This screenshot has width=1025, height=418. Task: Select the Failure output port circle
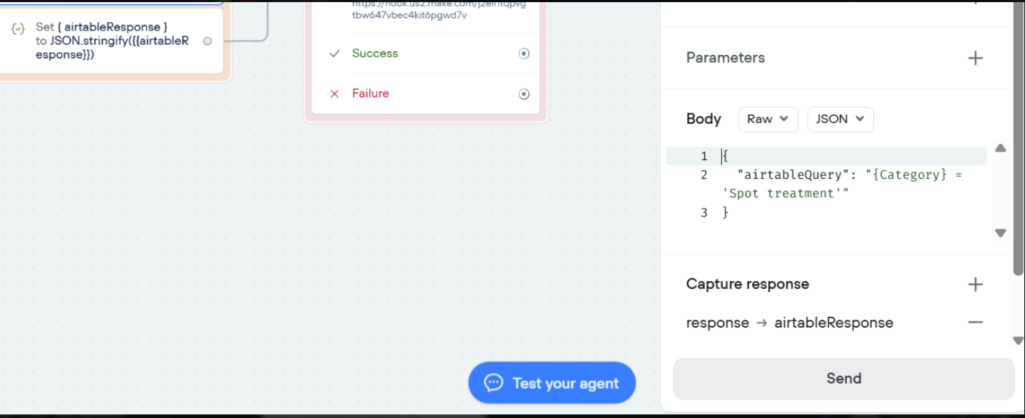click(x=524, y=94)
